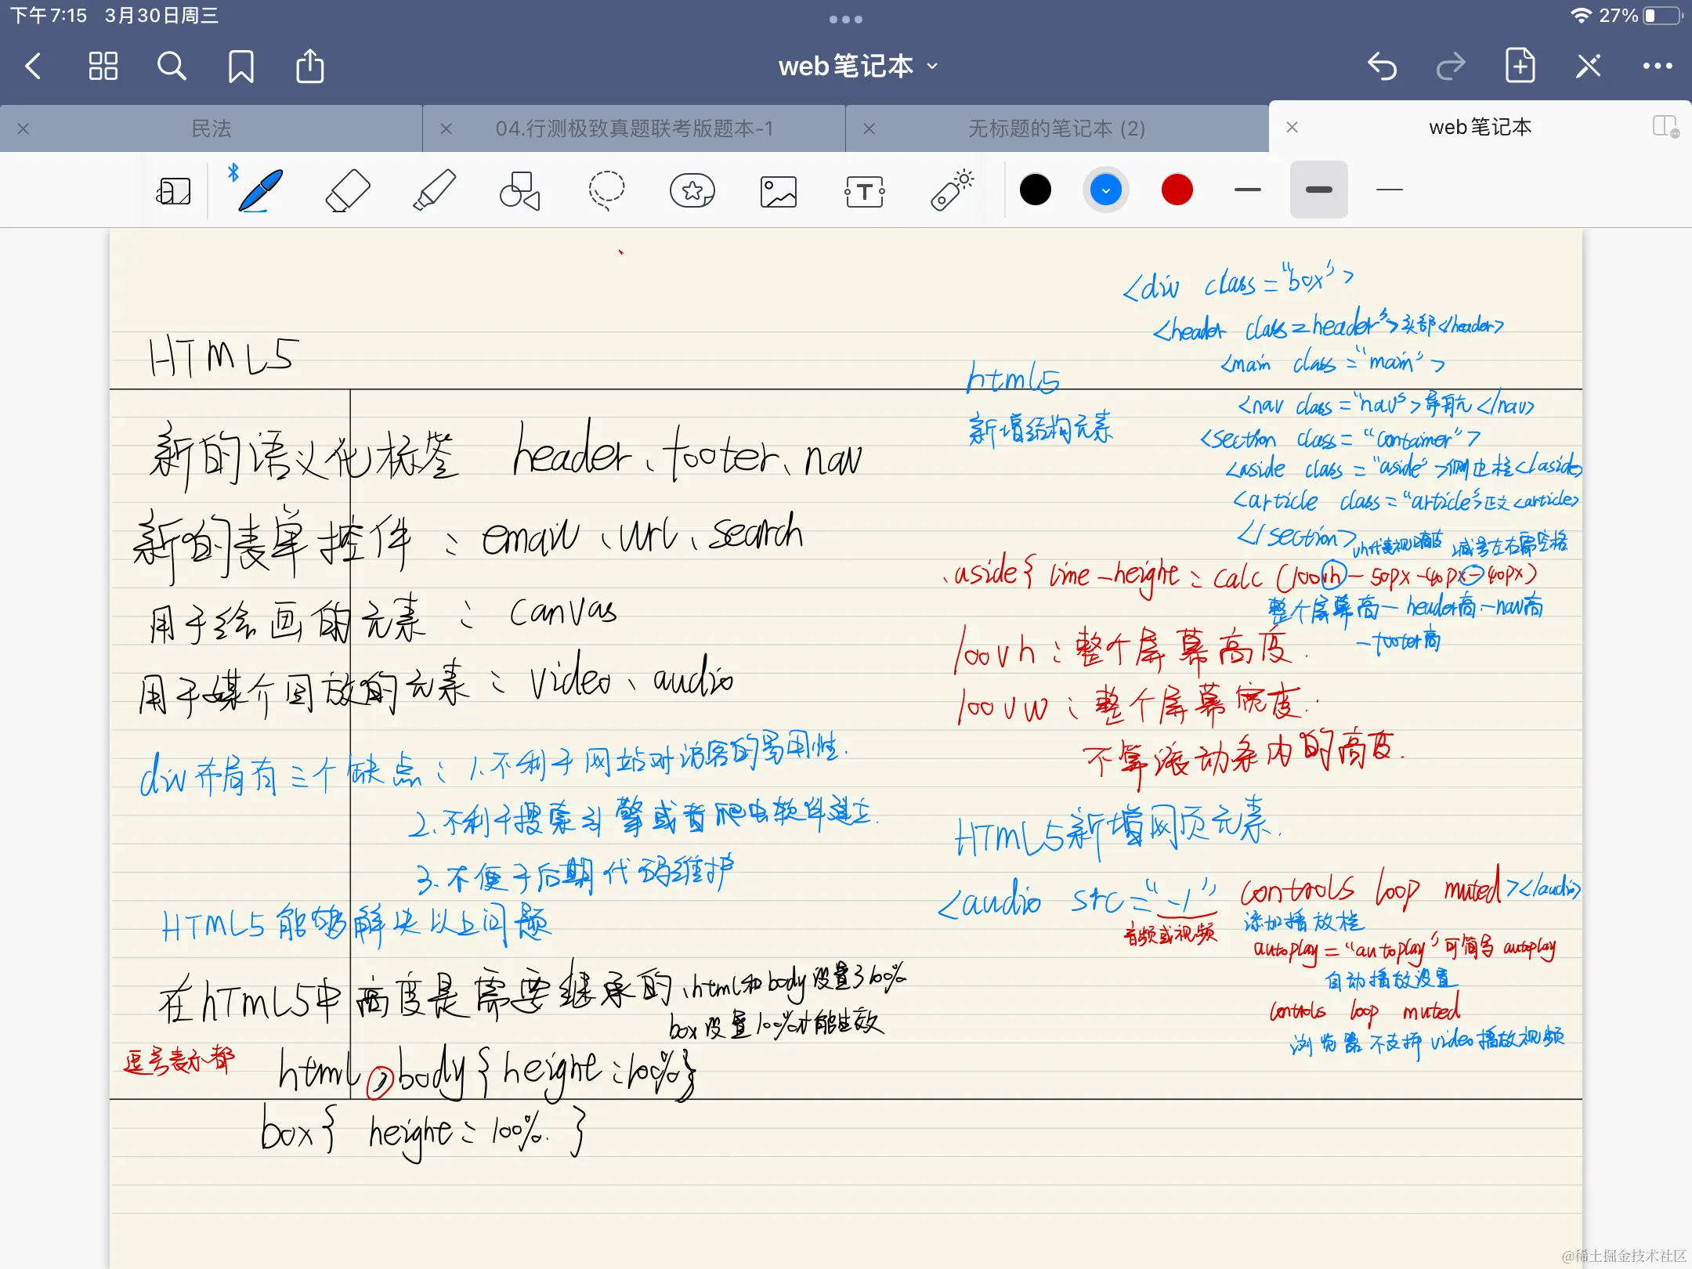This screenshot has height=1269, width=1692.
Task: Select the highlighter tool
Action: pos(434,190)
